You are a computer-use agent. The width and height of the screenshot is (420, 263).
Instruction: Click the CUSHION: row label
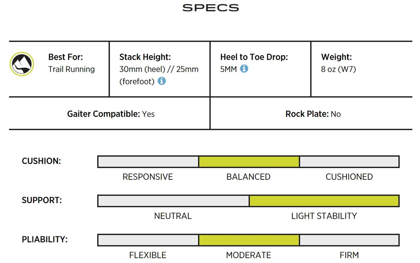pyautogui.click(x=42, y=161)
